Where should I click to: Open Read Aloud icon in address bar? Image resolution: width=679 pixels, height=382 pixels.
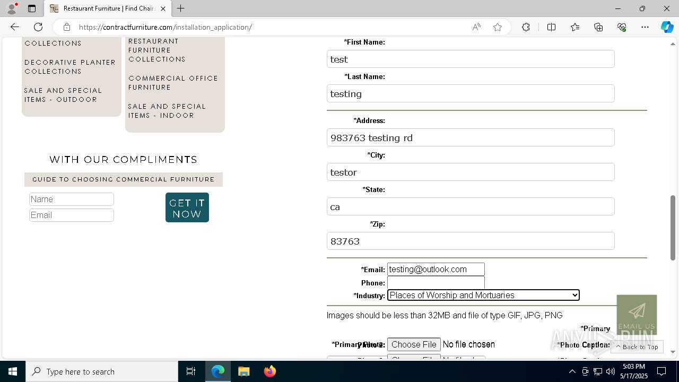pos(476,27)
